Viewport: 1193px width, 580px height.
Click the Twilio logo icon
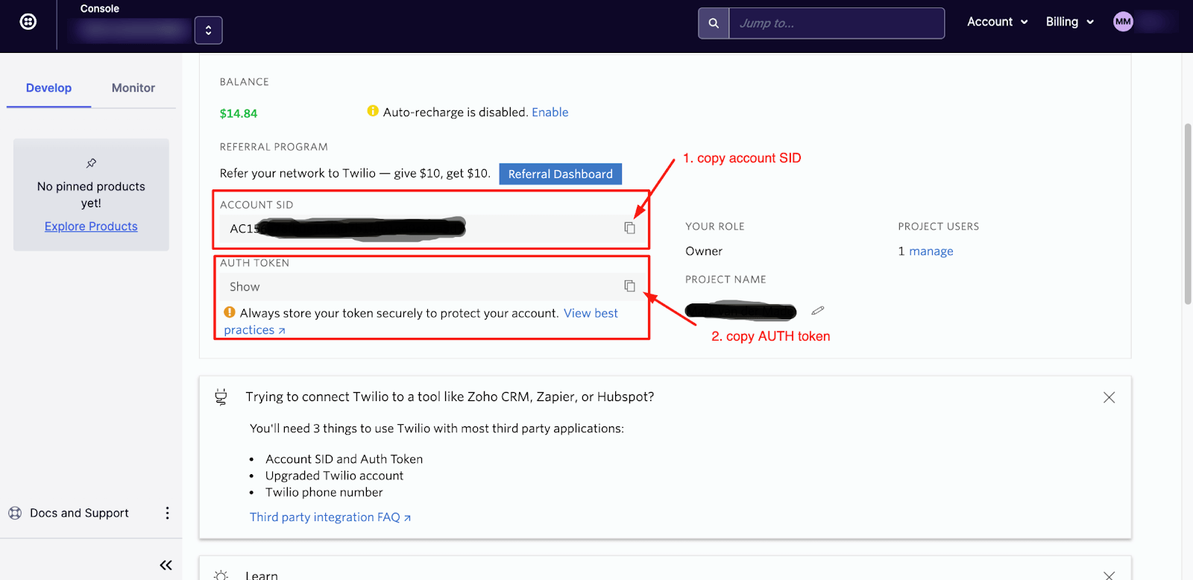coord(28,22)
